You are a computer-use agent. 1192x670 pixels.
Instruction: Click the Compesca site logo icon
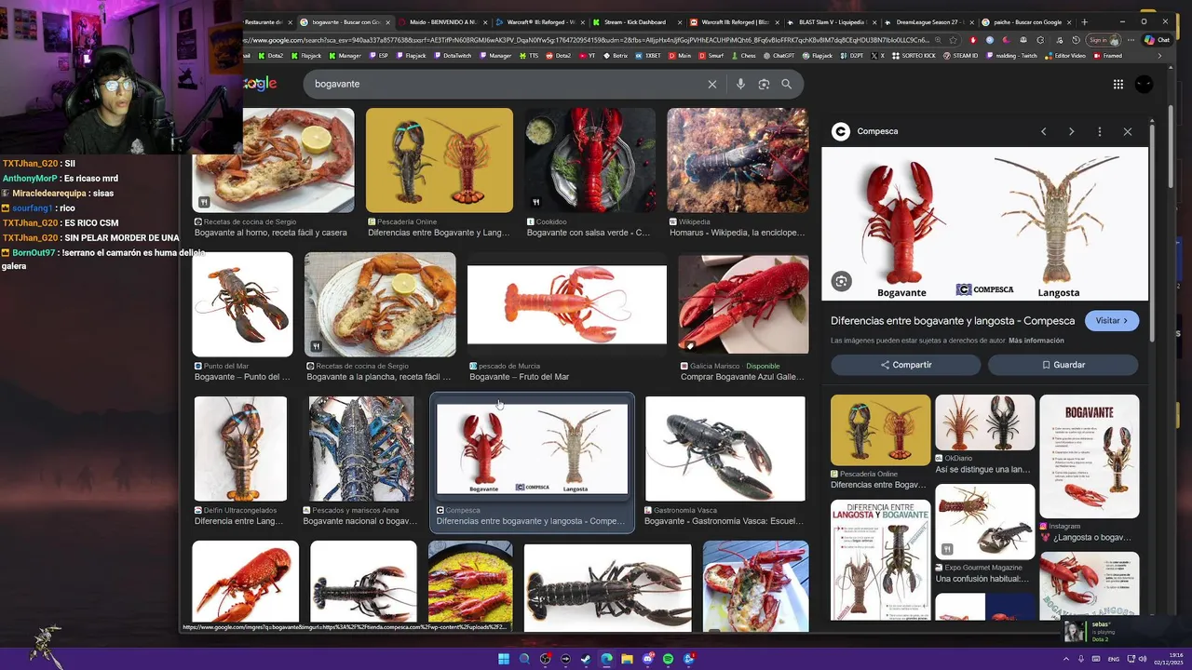tap(841, 131)
